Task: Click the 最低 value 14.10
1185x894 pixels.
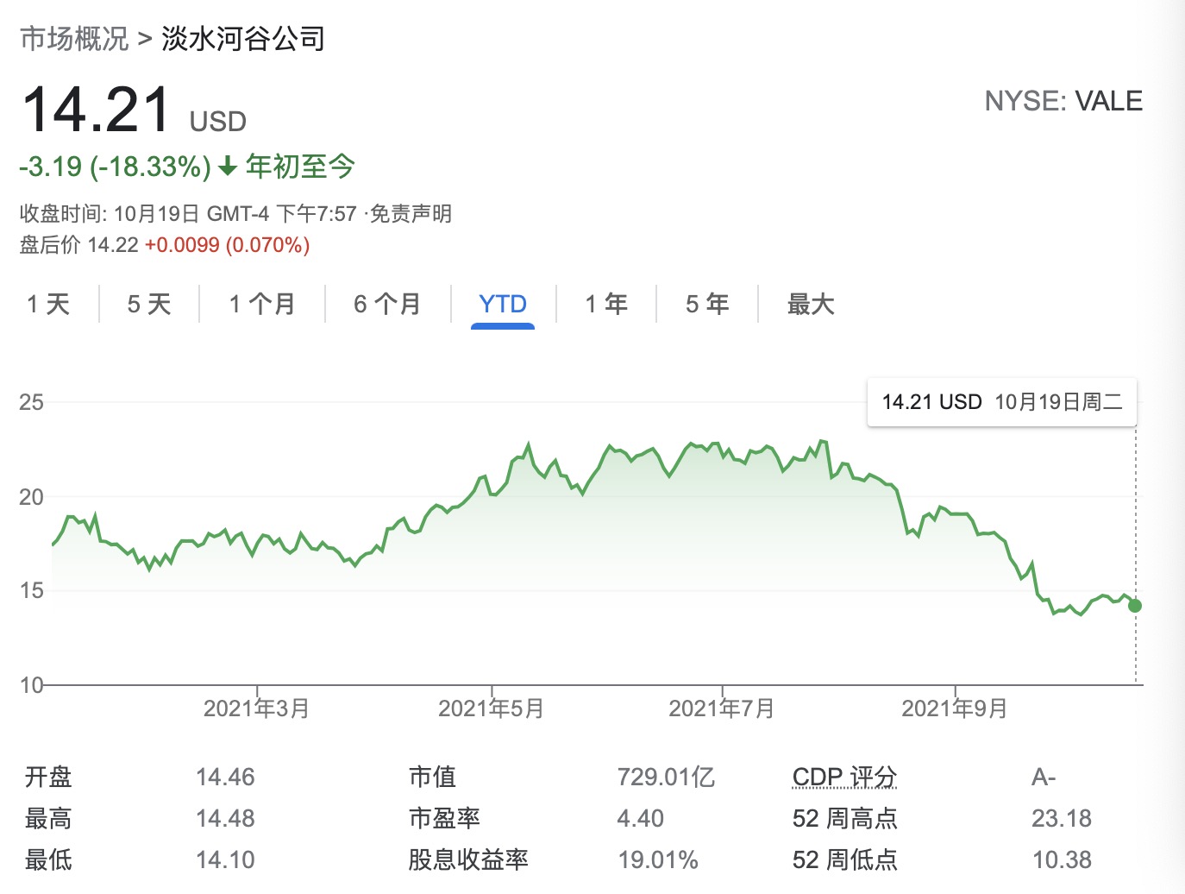Action: point(225,859)
